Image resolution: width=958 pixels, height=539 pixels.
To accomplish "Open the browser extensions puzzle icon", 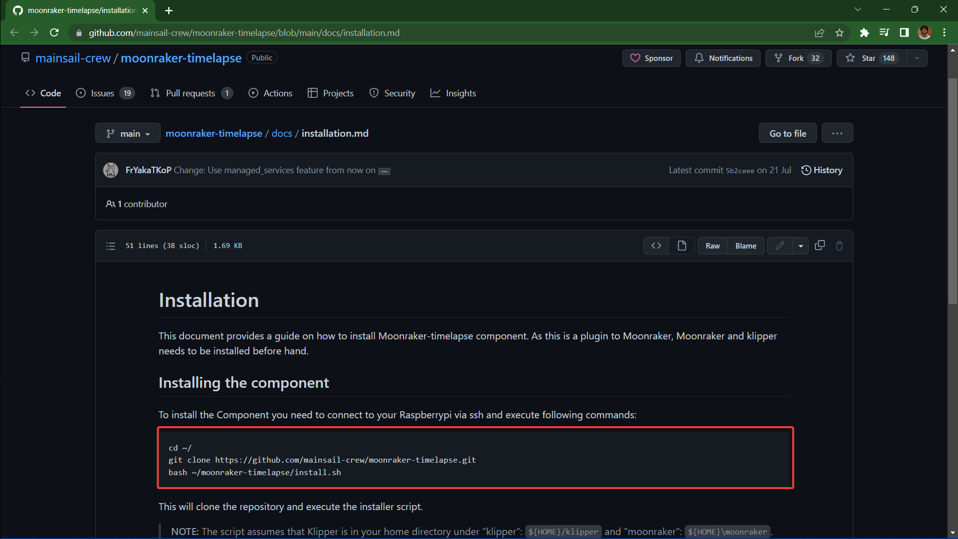I will click(864, 32).
